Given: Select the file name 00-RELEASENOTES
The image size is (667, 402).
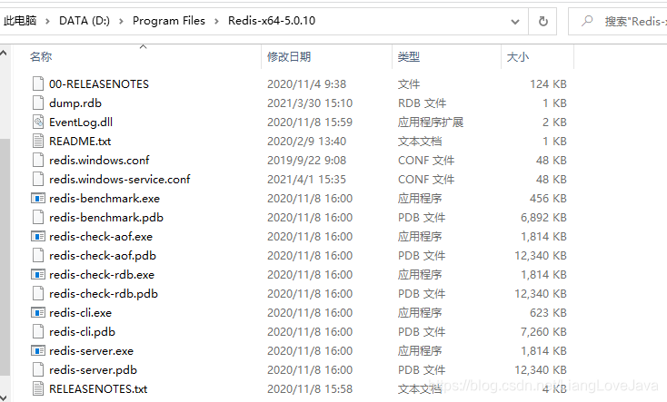Looking at the screenshot, I should 99,83.
